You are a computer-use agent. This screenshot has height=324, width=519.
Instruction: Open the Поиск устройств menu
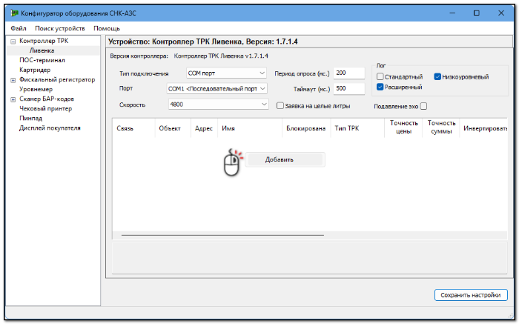coord(60,28)
